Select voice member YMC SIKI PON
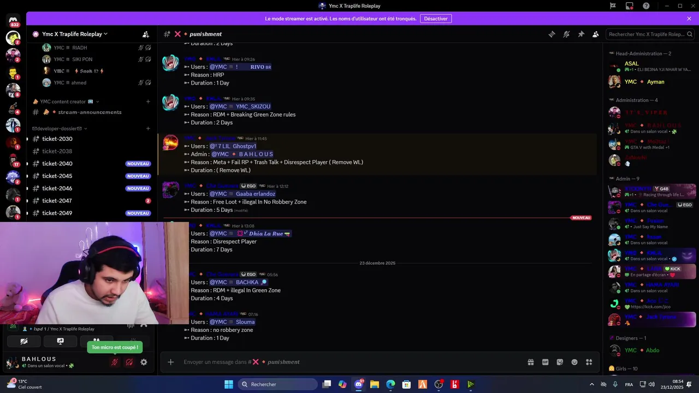This screenshot has width=699, height=393. (96, 59)
